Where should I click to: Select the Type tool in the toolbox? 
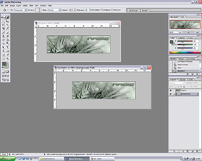point(8,47)
